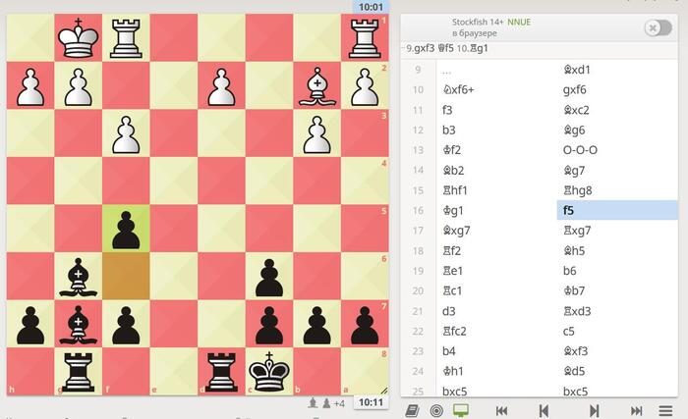This screenshot has width=688, height=419.
Task: Select the white rook on a1
Action: 365,37
